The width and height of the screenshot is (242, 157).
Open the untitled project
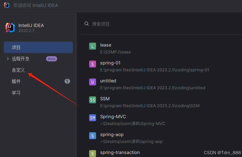point(108,81)
